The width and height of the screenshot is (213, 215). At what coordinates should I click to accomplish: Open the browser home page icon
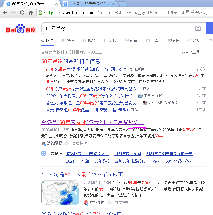pos(31,13)
